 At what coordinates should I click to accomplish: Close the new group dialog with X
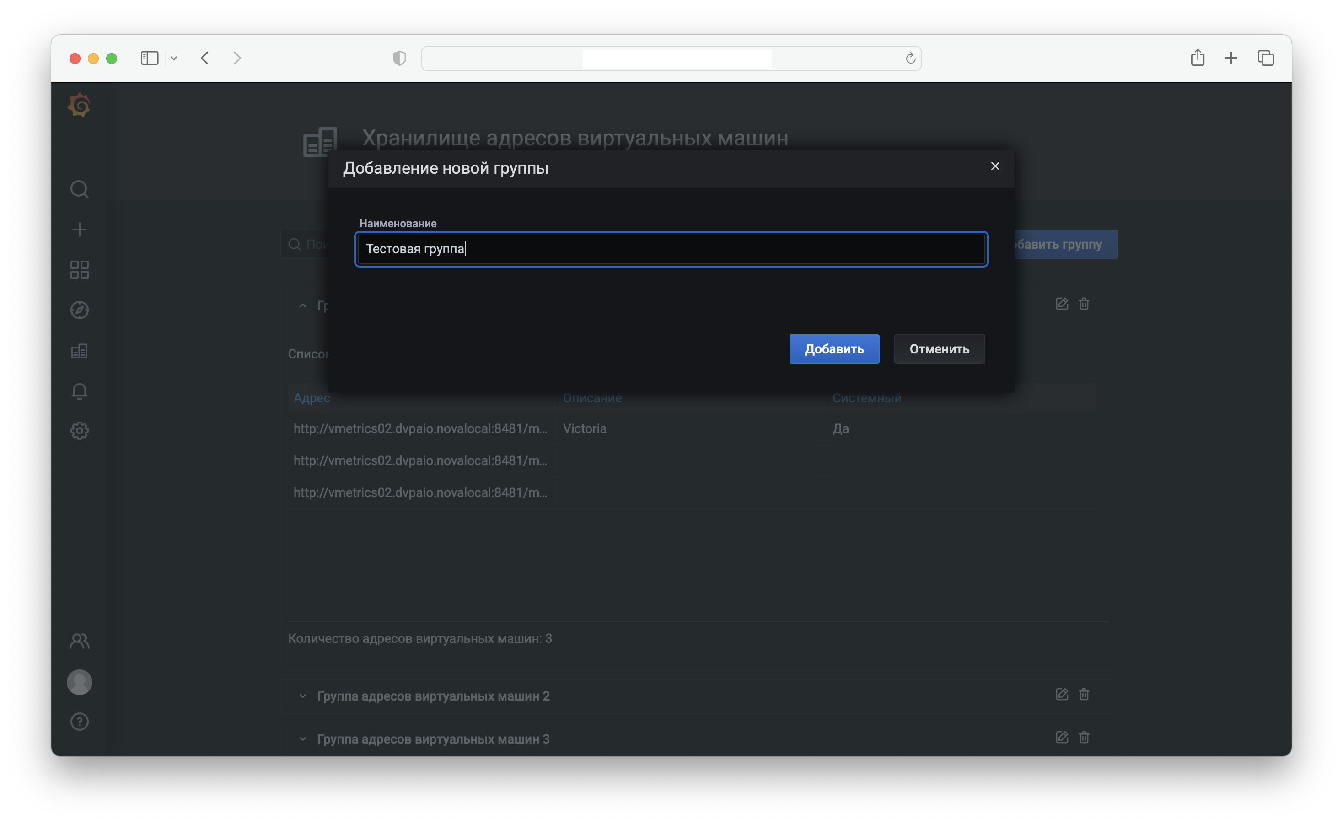pos(995,166)
